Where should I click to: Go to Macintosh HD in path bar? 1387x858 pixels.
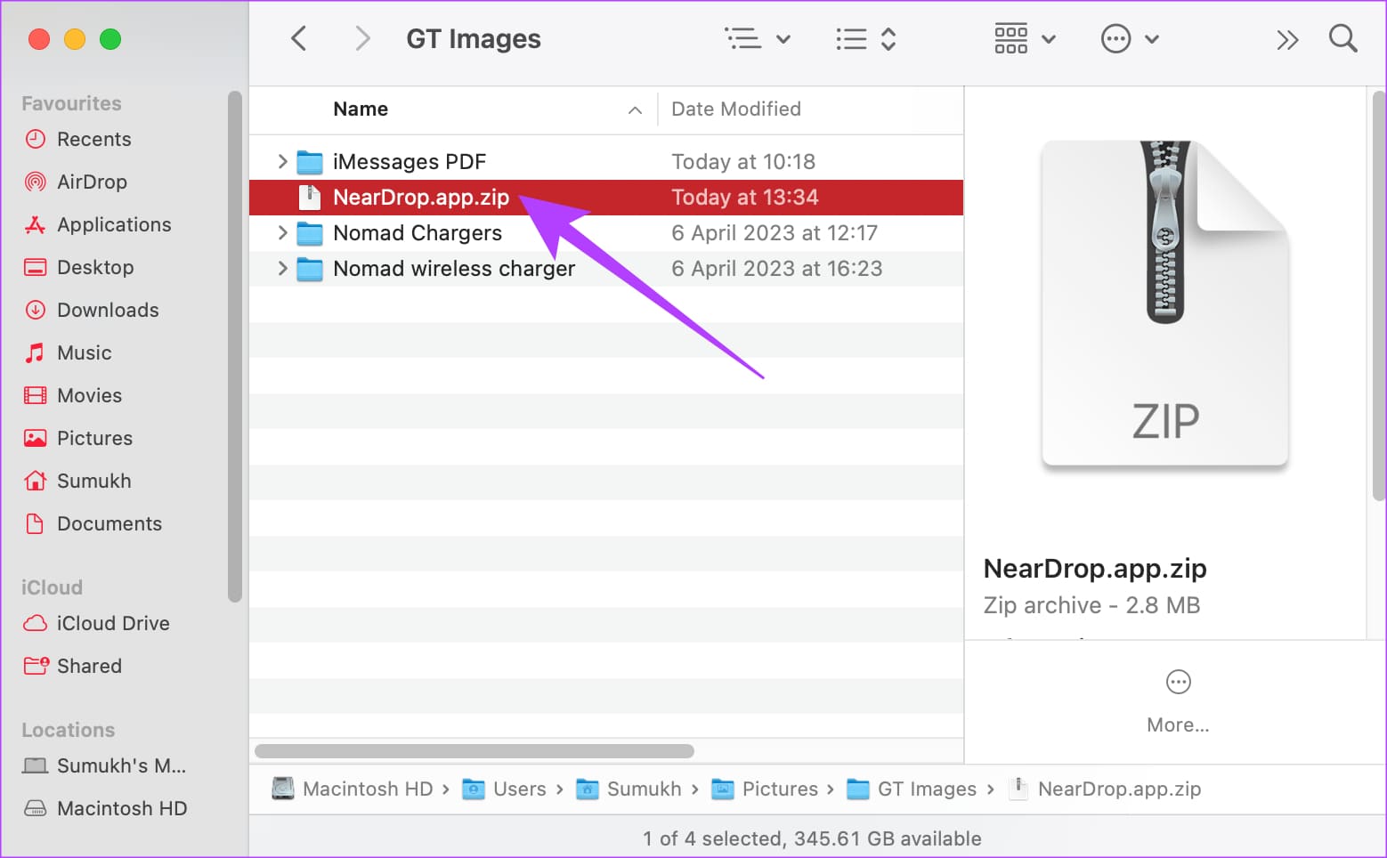coord(353,789)
